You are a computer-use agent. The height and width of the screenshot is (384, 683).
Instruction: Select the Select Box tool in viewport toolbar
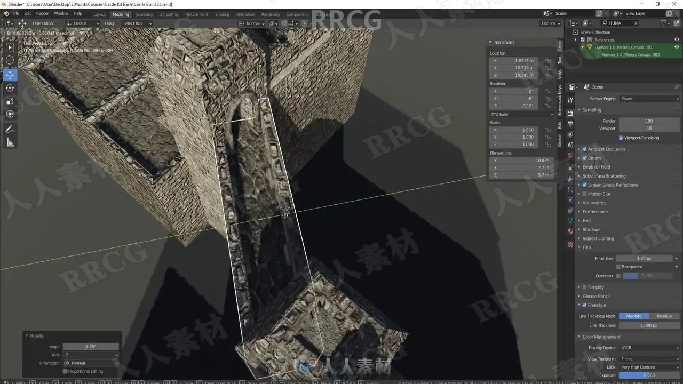pyautogui.click(x=10, y=47)
